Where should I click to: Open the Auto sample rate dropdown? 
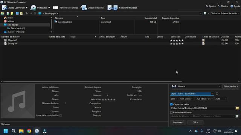221,99
